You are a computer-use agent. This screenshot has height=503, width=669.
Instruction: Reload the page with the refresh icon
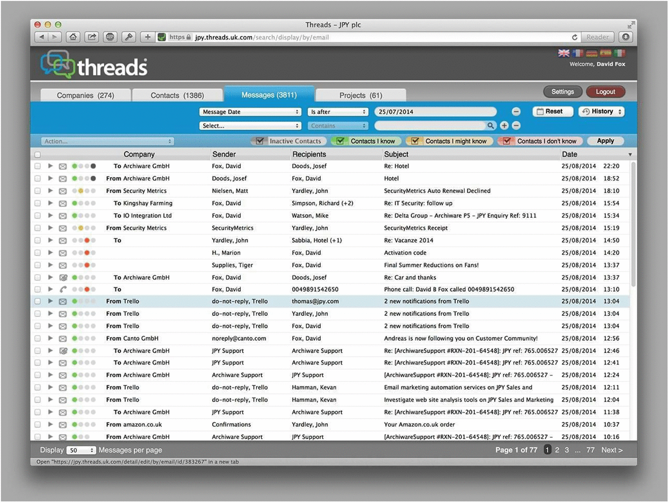[574, 37]
